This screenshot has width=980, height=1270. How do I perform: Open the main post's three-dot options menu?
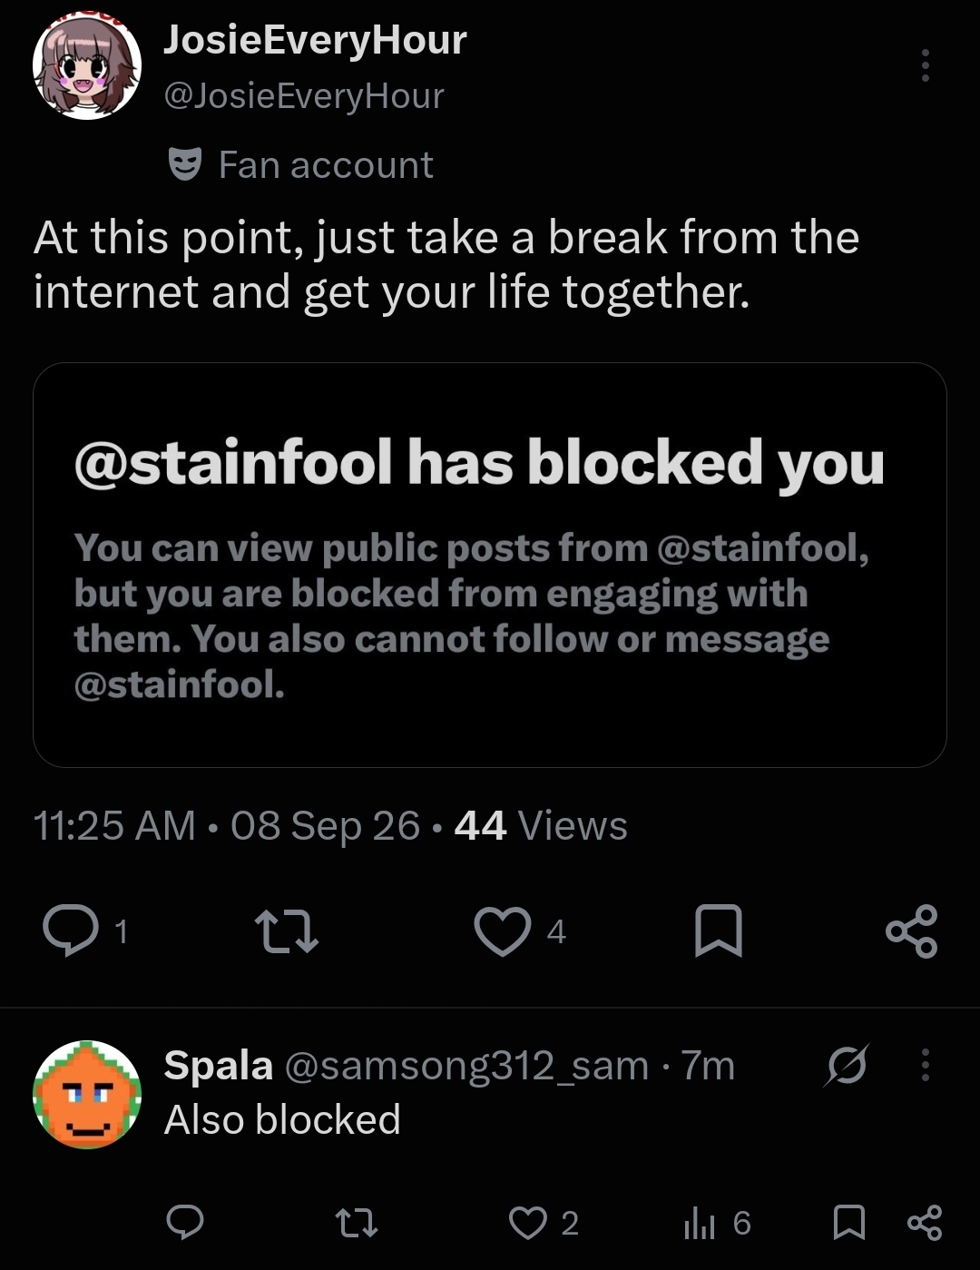[925, 65]
